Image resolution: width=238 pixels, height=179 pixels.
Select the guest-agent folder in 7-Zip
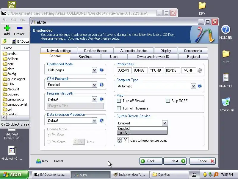click(x=14, y=79)
